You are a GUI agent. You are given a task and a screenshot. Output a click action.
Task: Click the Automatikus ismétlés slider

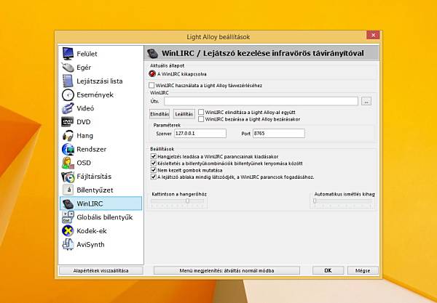[342, 201]
